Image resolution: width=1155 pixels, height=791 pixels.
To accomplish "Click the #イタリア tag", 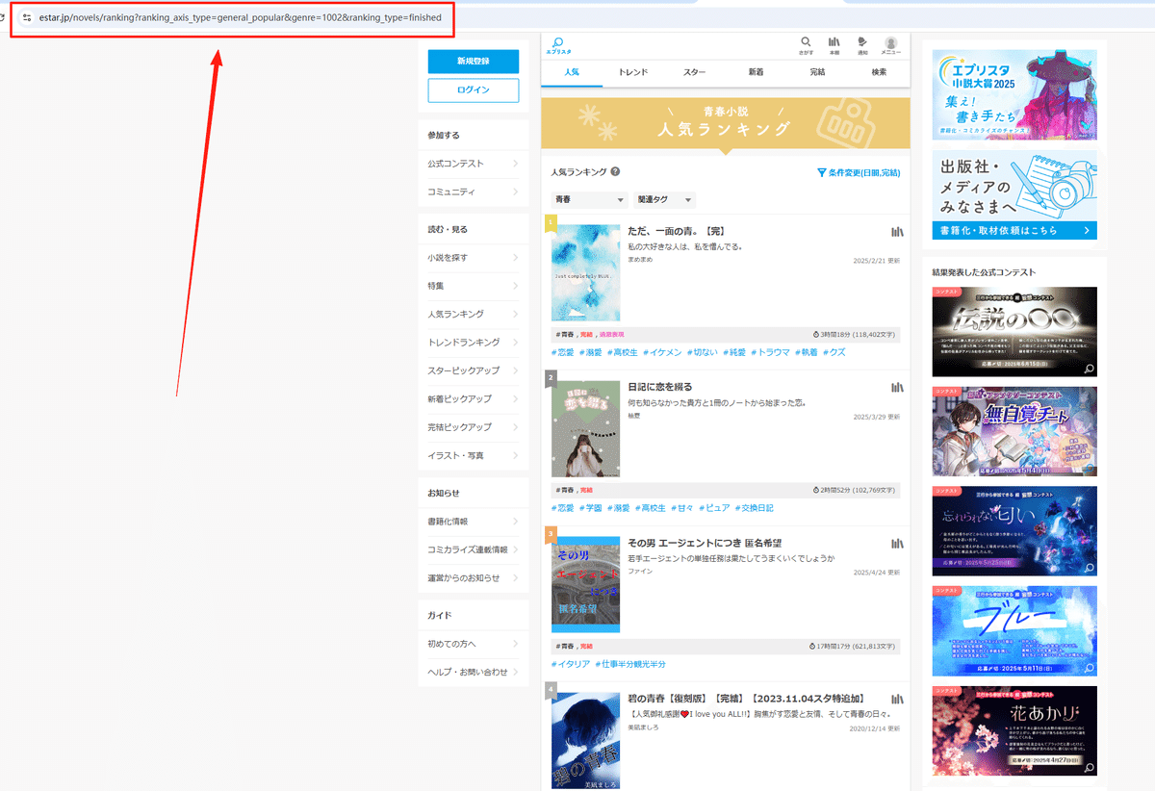I will (571, 664).
